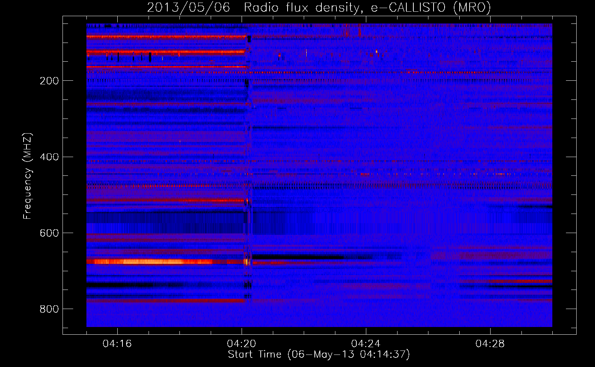The width and height of the screenshot is (595, 367).
Task: Click the 04:16 time tick label
Action: point(117,344)
